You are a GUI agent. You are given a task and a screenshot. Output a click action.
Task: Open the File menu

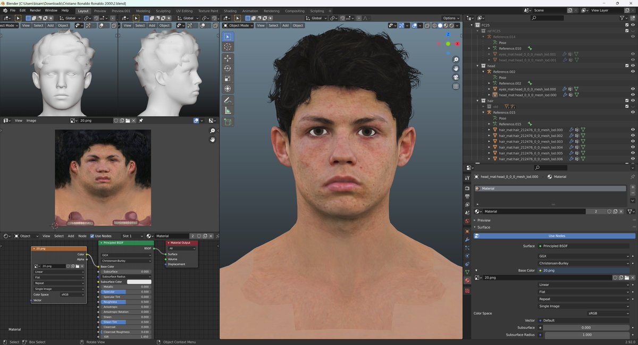coord(13,11)
